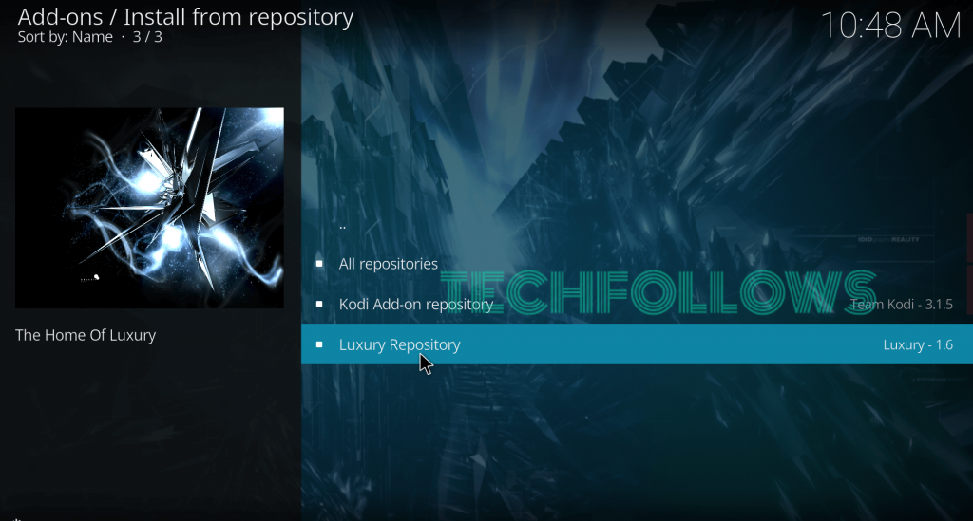Click the bullet icon beside Kodi Add-on repository
The height and width of the screenshot is (521, 973).
[319, 305]
